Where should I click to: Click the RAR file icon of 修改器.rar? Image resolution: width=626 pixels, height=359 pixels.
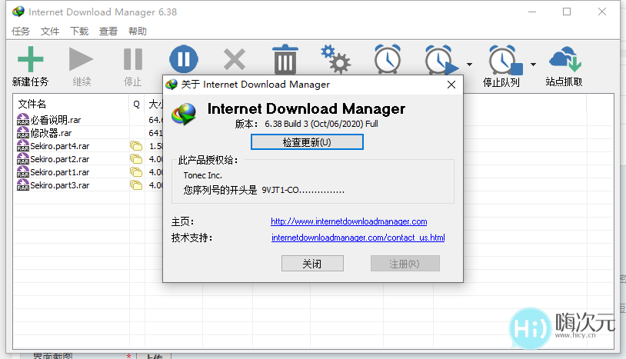tap(23, 132)
